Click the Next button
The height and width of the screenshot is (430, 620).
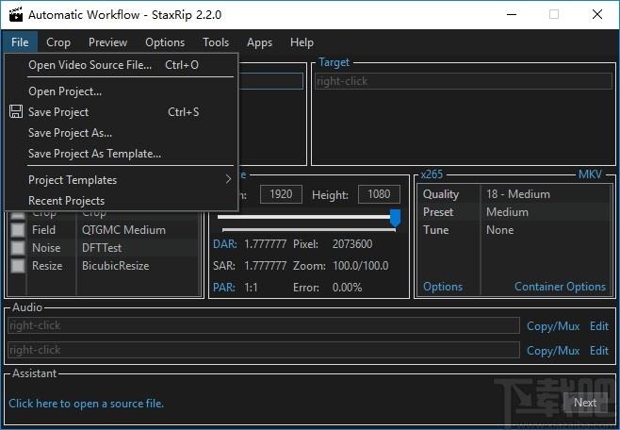[x=585, y=403]
